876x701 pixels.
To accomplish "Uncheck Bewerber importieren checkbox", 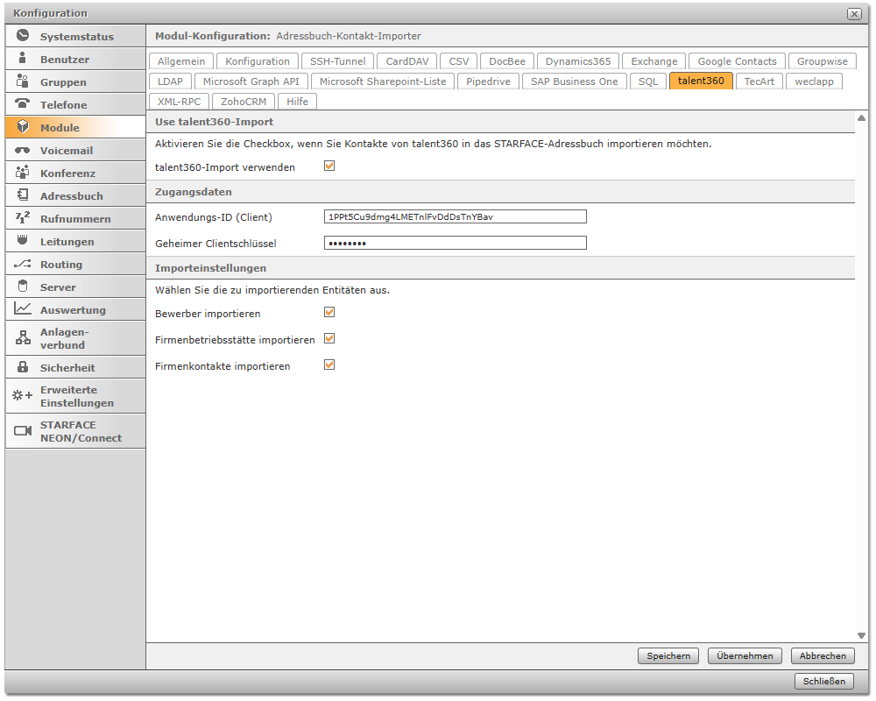I will 329,312.
